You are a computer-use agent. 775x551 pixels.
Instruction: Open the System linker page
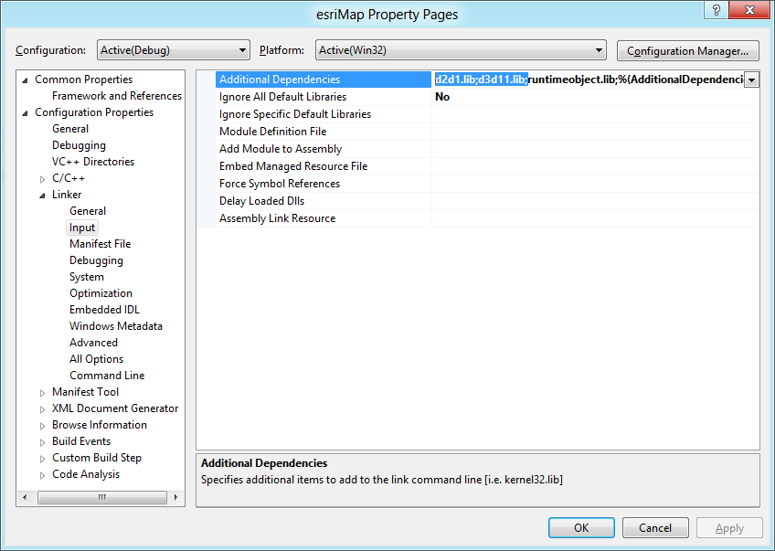point(87,277)
